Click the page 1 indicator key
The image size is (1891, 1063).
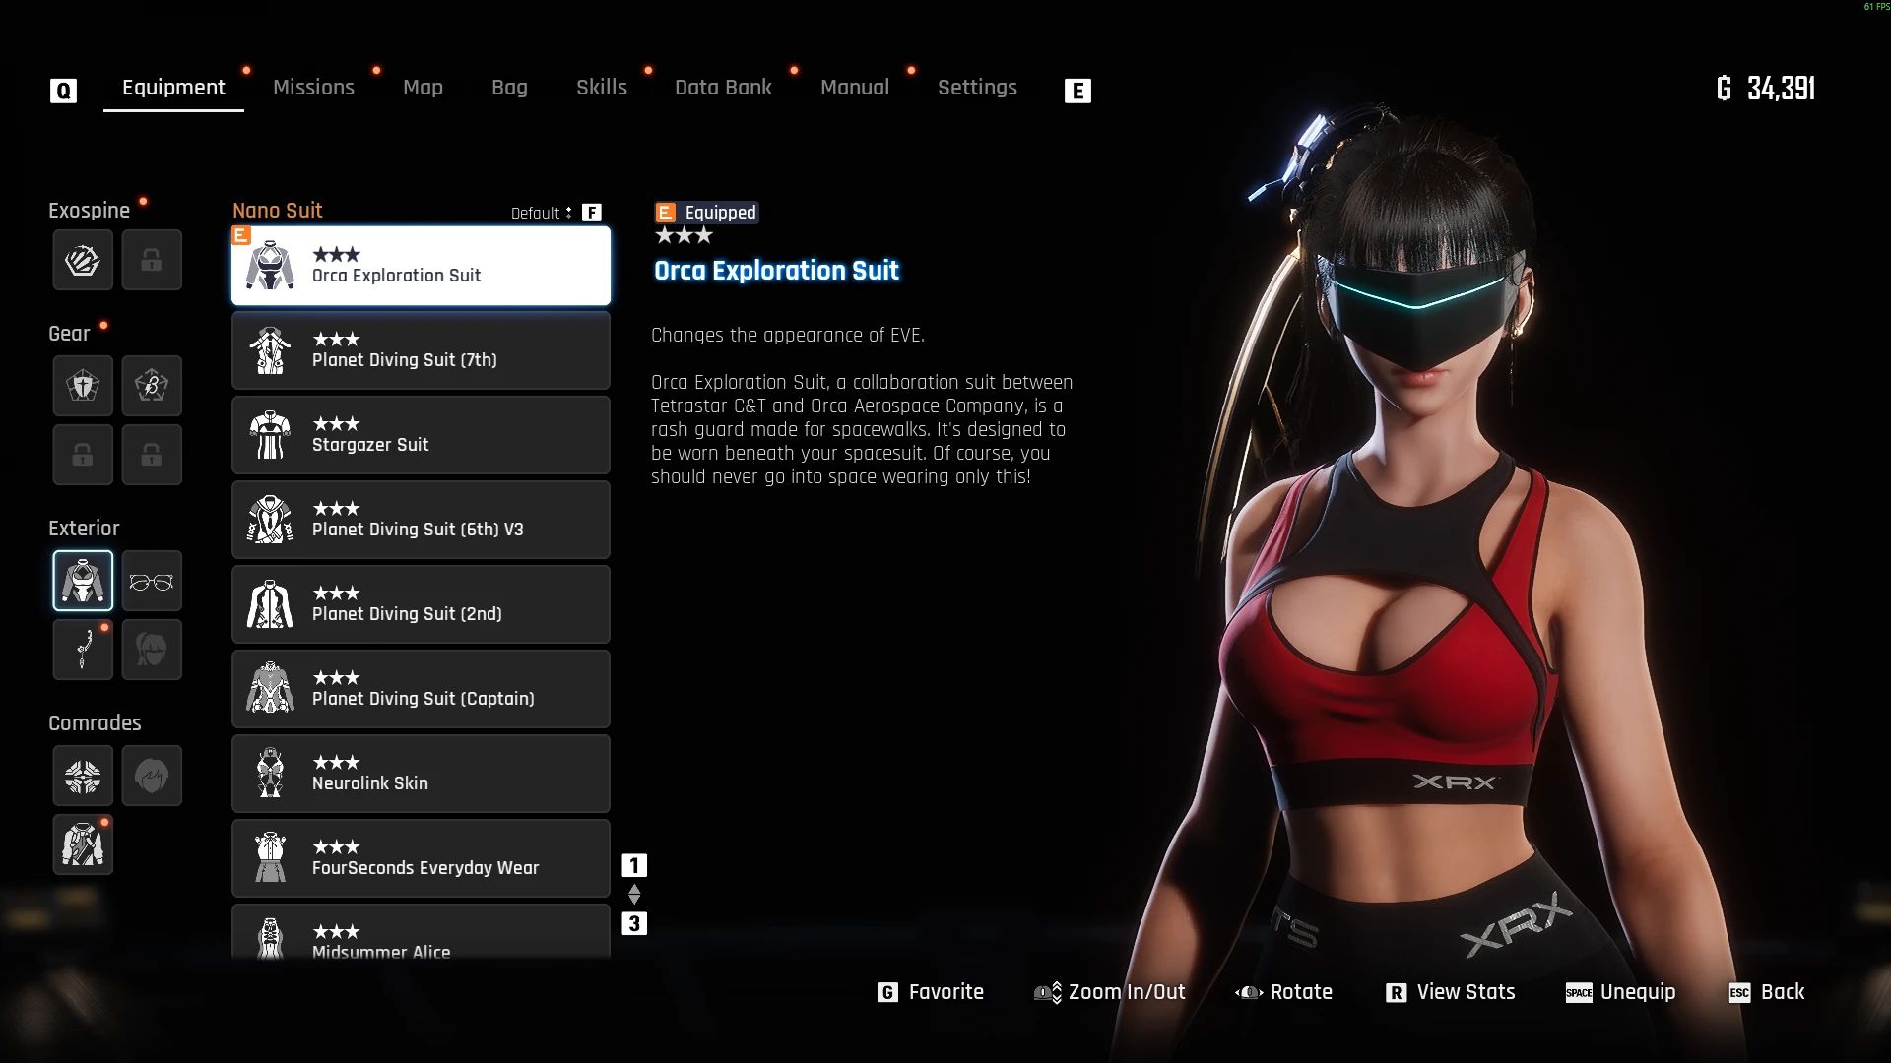click(634, 865)
